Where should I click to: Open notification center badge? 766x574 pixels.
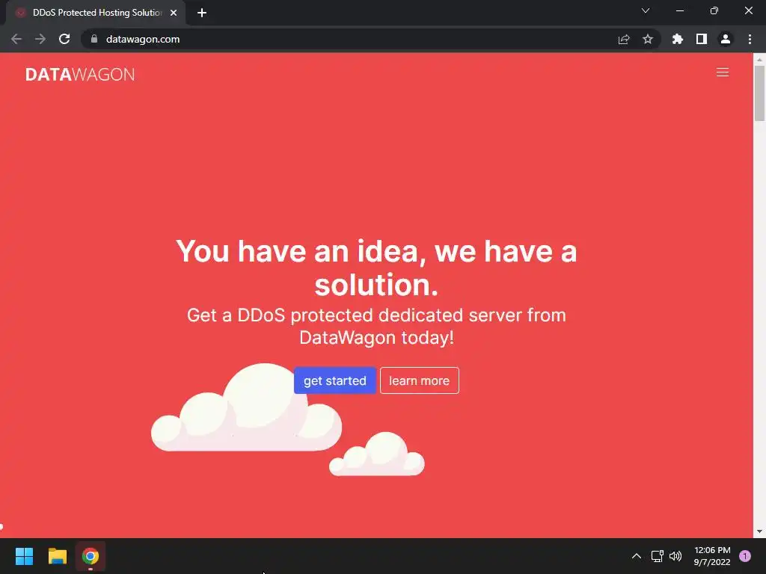coord(745,556)
